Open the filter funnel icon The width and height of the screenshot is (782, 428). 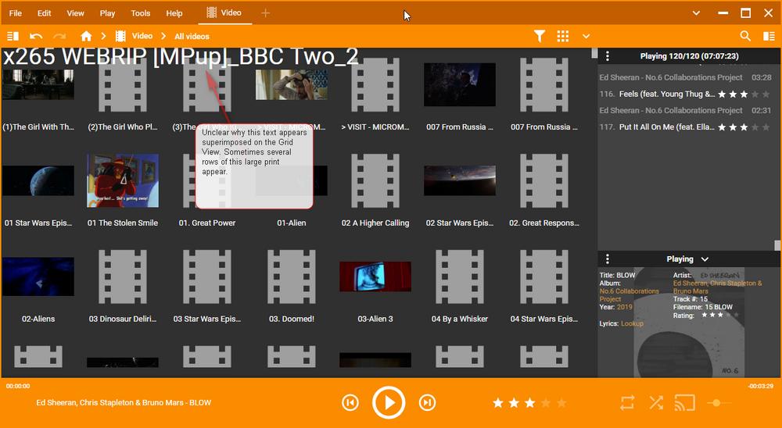[x=539, y=36]
